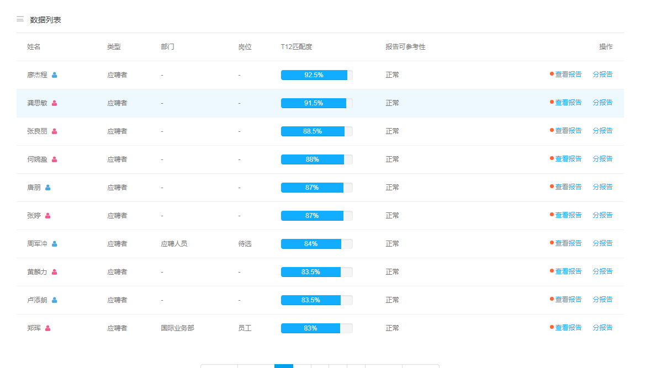Image resolution: width=651 pixels, height=368 pixels.
Task: Open 查看报告 for 廖杰程
Action: click(x=568, y=74)
